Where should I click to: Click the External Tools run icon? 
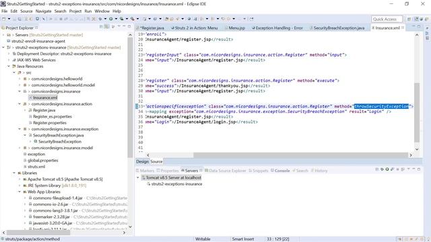tap(133, 19)
